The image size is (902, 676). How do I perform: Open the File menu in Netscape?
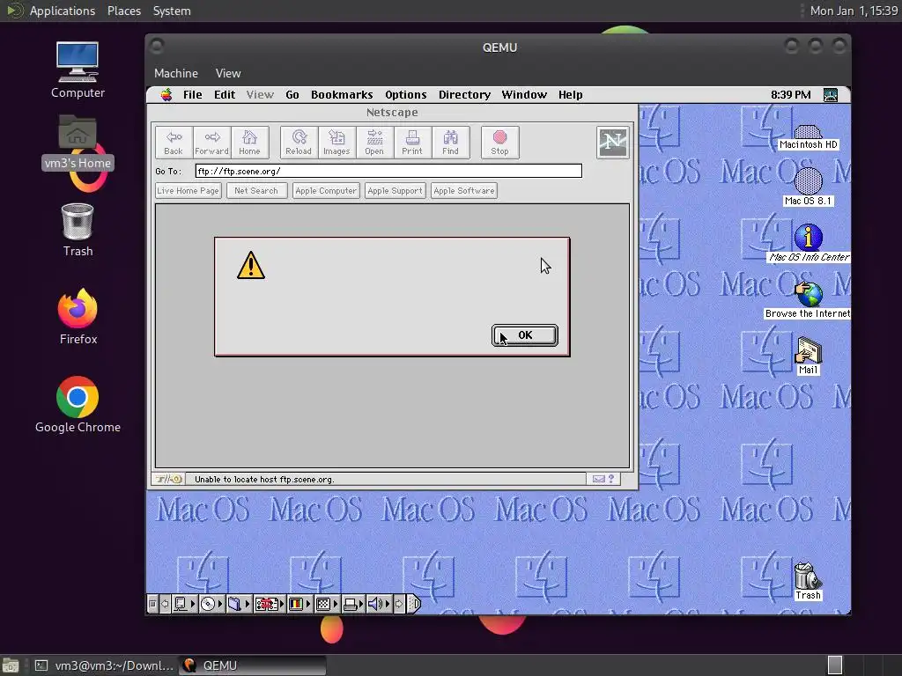click(x=193, y=95)
